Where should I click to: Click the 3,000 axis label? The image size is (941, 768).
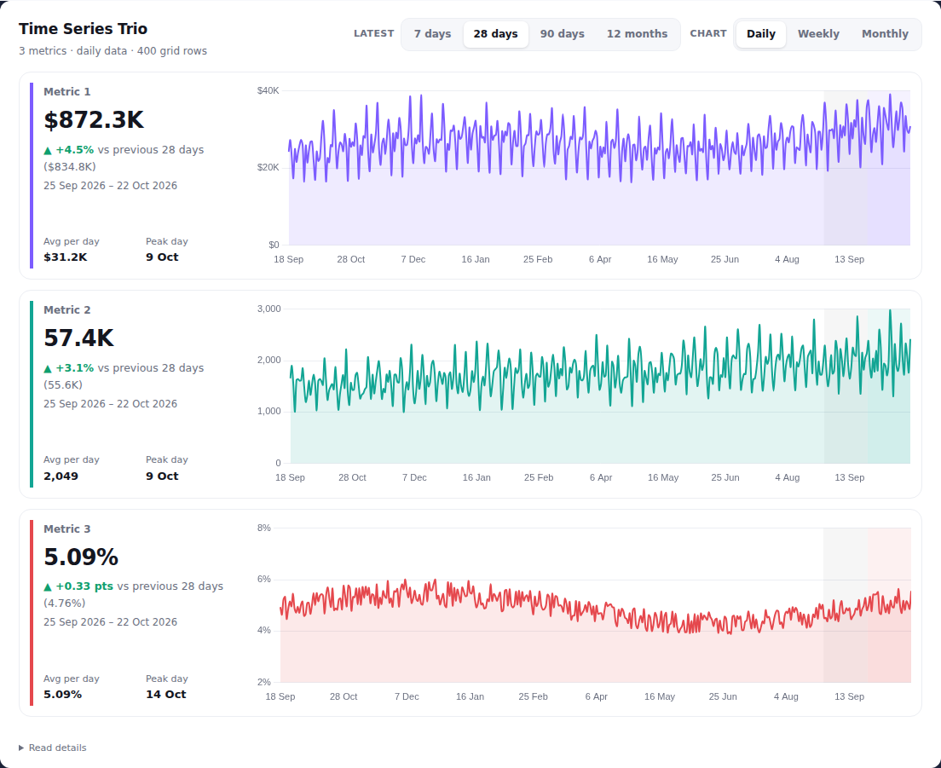[268, 309]
